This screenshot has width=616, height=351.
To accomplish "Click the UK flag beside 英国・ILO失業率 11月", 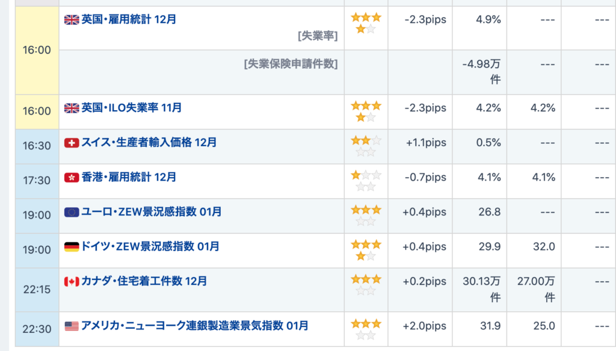I will click(72, 108).
